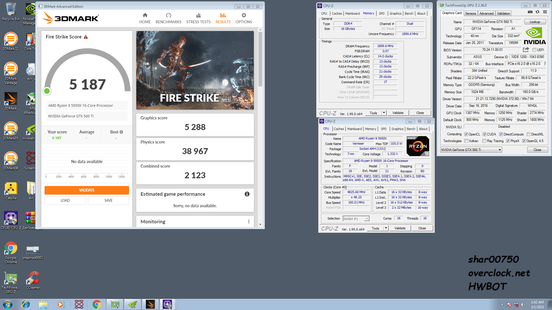Toggle the UEFI checkbox in GPU-Z

pos(534,50)
